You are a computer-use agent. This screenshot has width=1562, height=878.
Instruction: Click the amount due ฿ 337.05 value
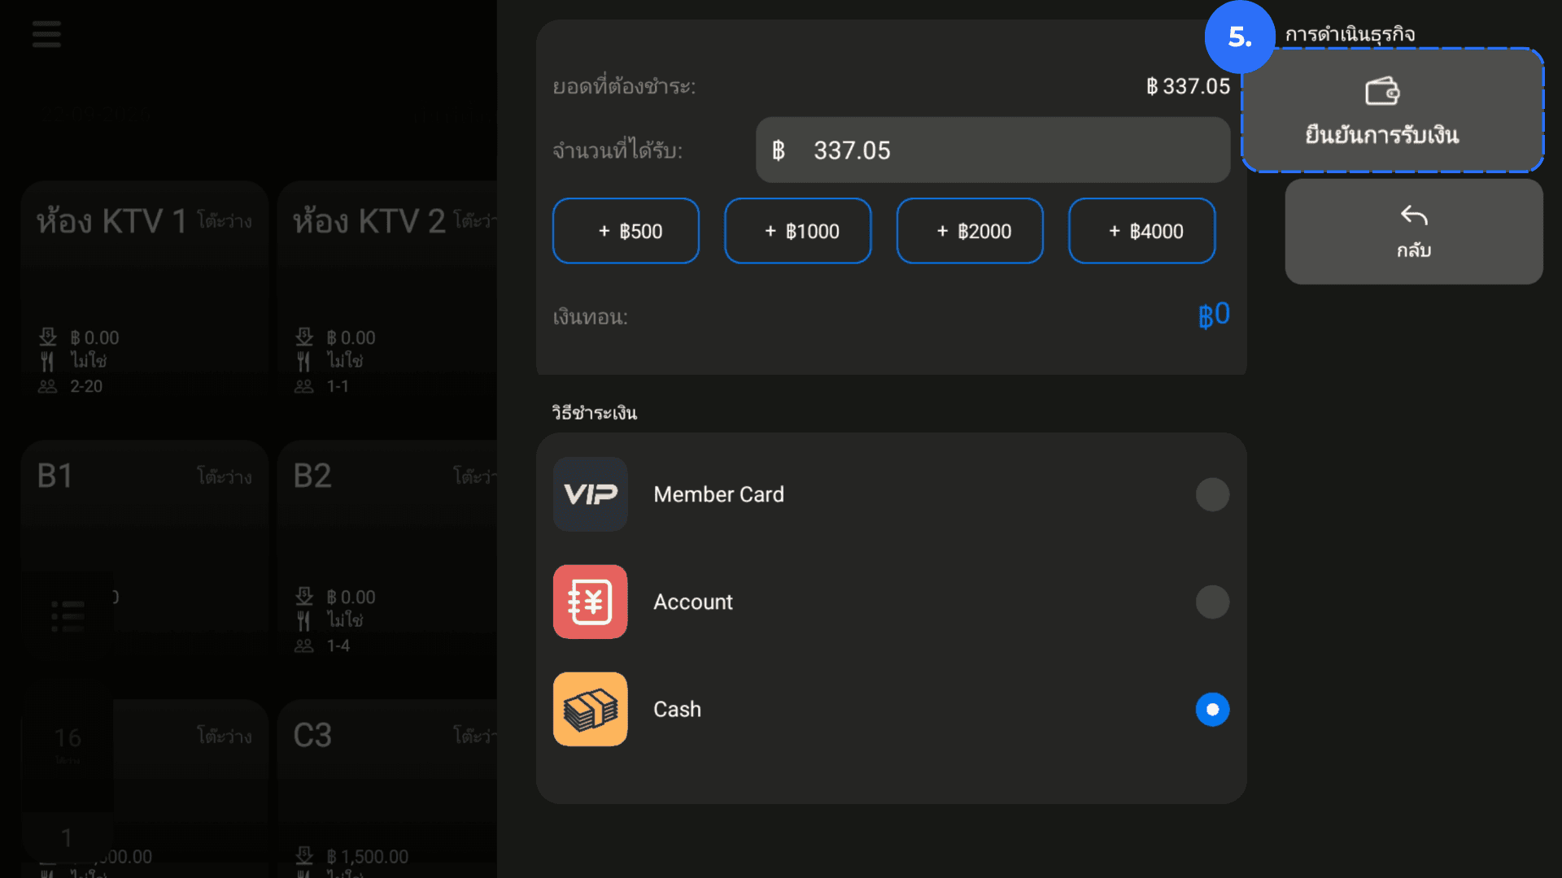tap(1188, 86)
